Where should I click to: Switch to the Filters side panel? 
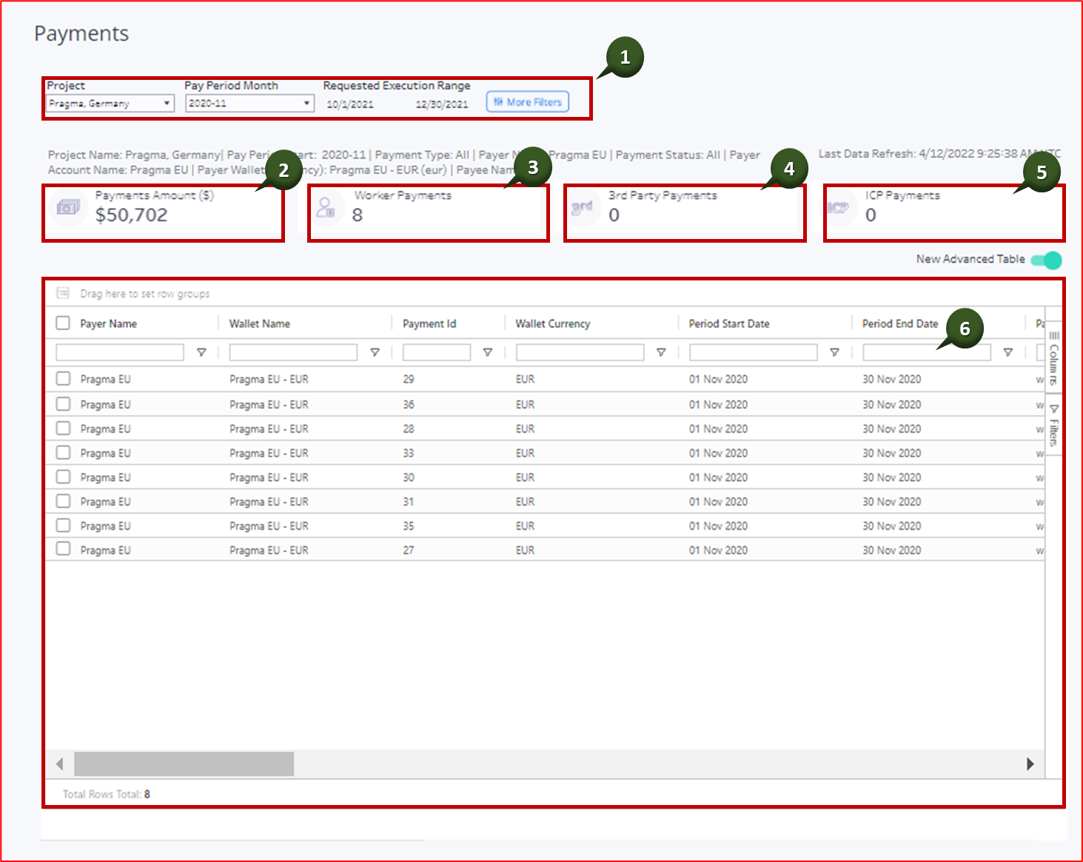1054,425
